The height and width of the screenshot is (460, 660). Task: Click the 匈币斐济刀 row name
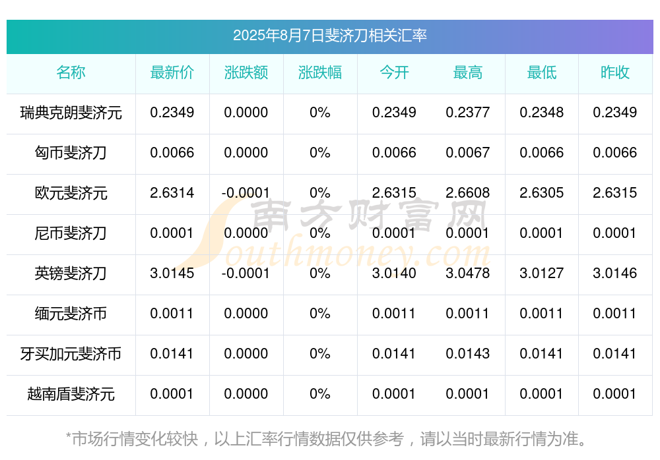(71, 153)
